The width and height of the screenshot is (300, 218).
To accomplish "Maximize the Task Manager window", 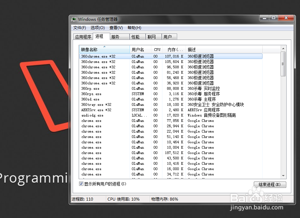I will coord(274,18).
